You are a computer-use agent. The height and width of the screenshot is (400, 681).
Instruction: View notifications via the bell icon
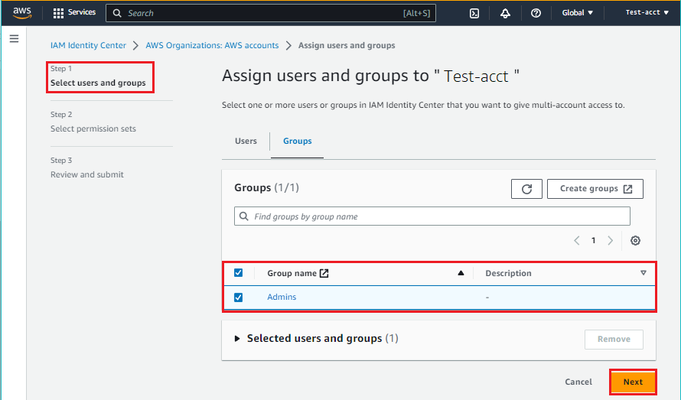(505, 13)
